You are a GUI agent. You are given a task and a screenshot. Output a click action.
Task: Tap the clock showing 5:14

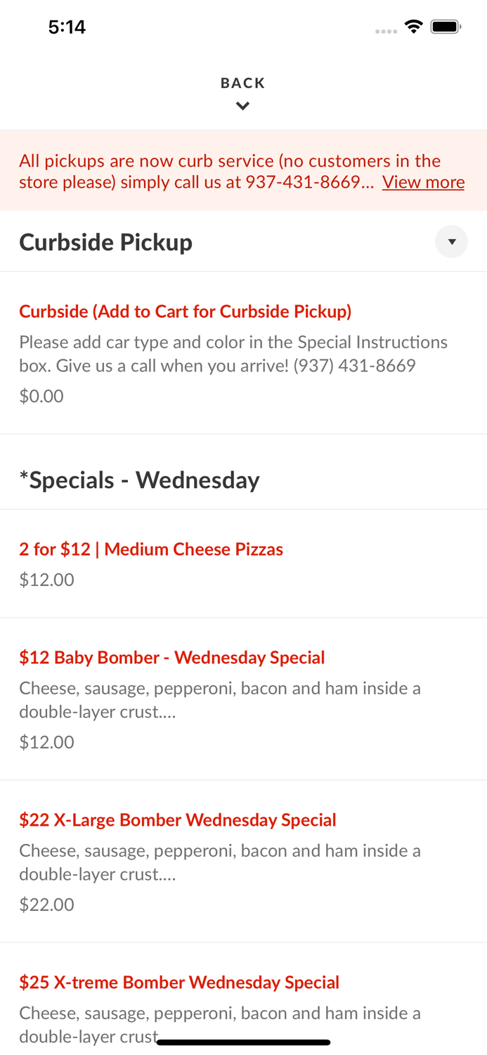[67, 27]
